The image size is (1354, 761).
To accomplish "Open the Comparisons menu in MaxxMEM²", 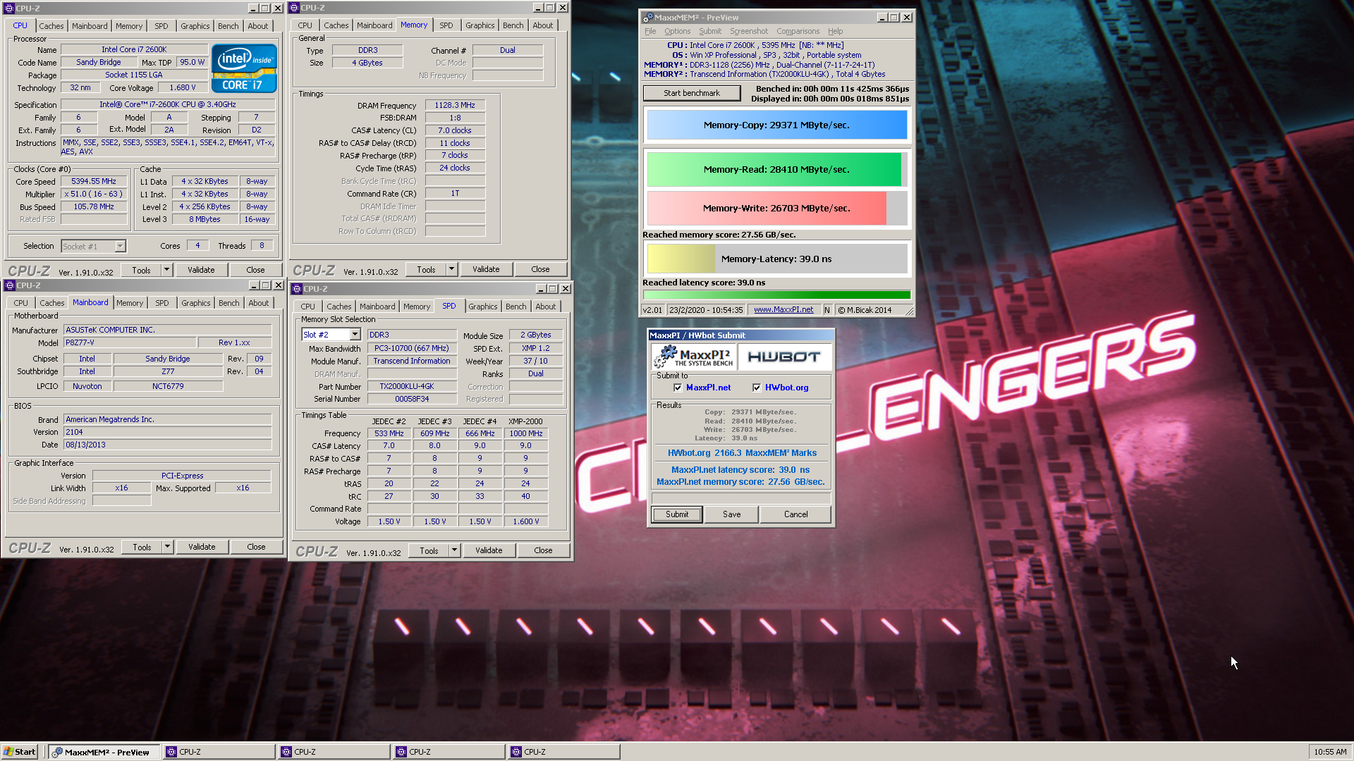I will 798,31.
